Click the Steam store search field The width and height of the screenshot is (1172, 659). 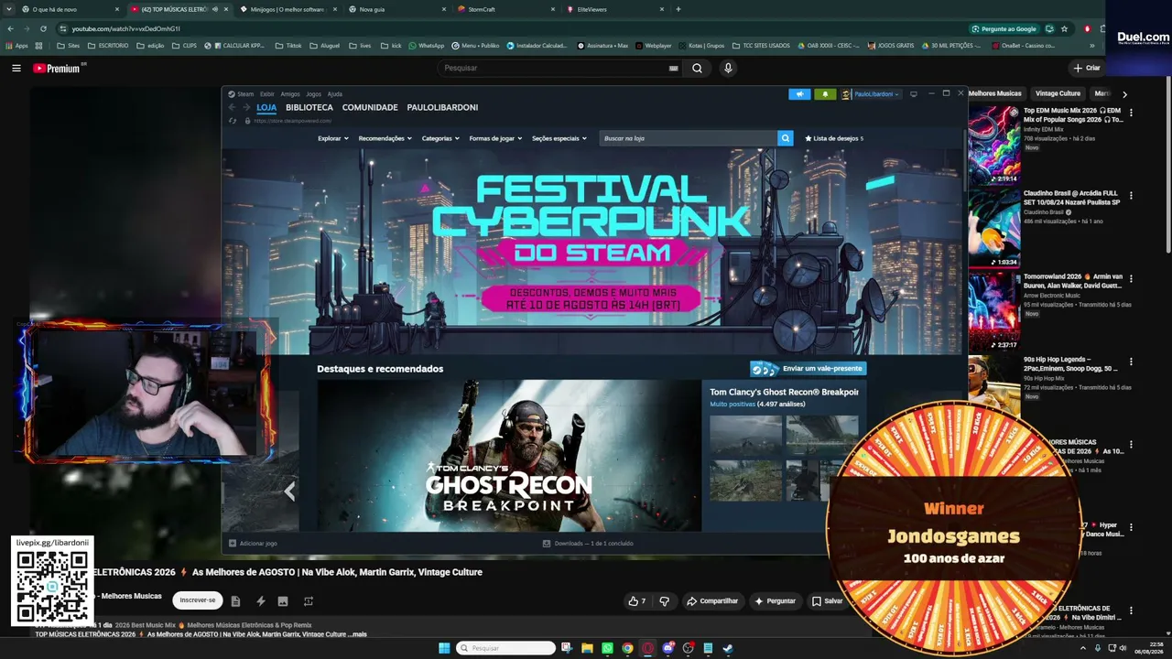688,138
